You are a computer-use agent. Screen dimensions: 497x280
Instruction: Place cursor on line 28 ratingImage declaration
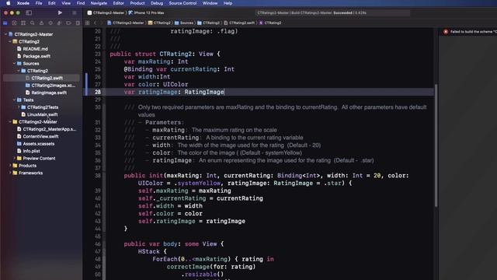(x=174, y=92)
